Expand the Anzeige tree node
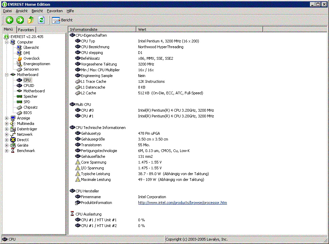 (7, 118)
